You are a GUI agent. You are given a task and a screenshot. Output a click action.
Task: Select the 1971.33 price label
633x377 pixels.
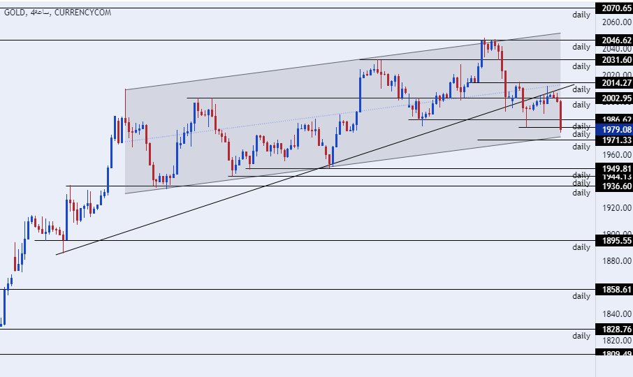(613, 140)
